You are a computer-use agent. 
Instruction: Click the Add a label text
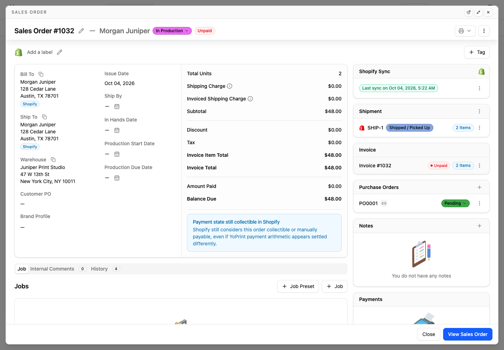pyautogui.click(x=40, y=52)
